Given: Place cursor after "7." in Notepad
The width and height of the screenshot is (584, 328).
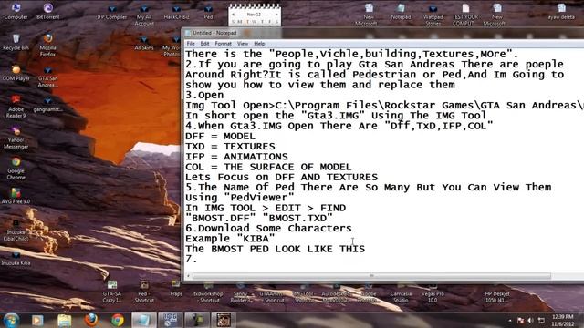Looking at the screenshot, I should pyautogui.click(x=198, y=259).
